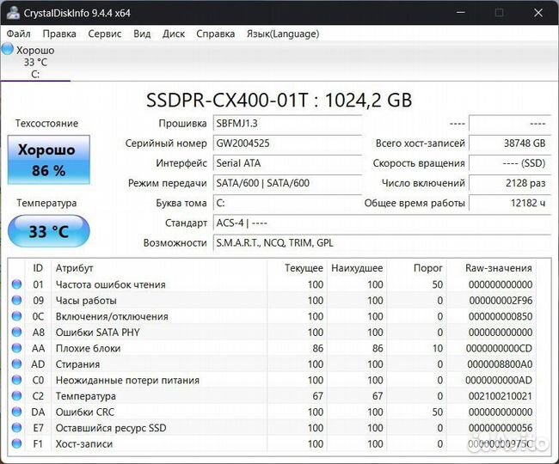The image size is (559, 464).
Task: Click status orb for attribute 09 Часы работы
Action: [16, 300]
